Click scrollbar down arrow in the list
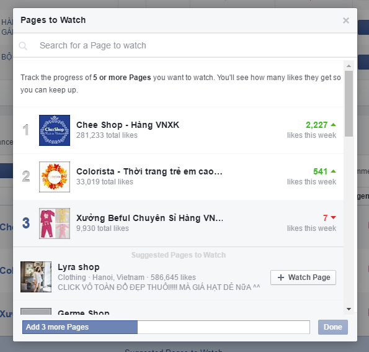369x352 pixels. [349, 309]
